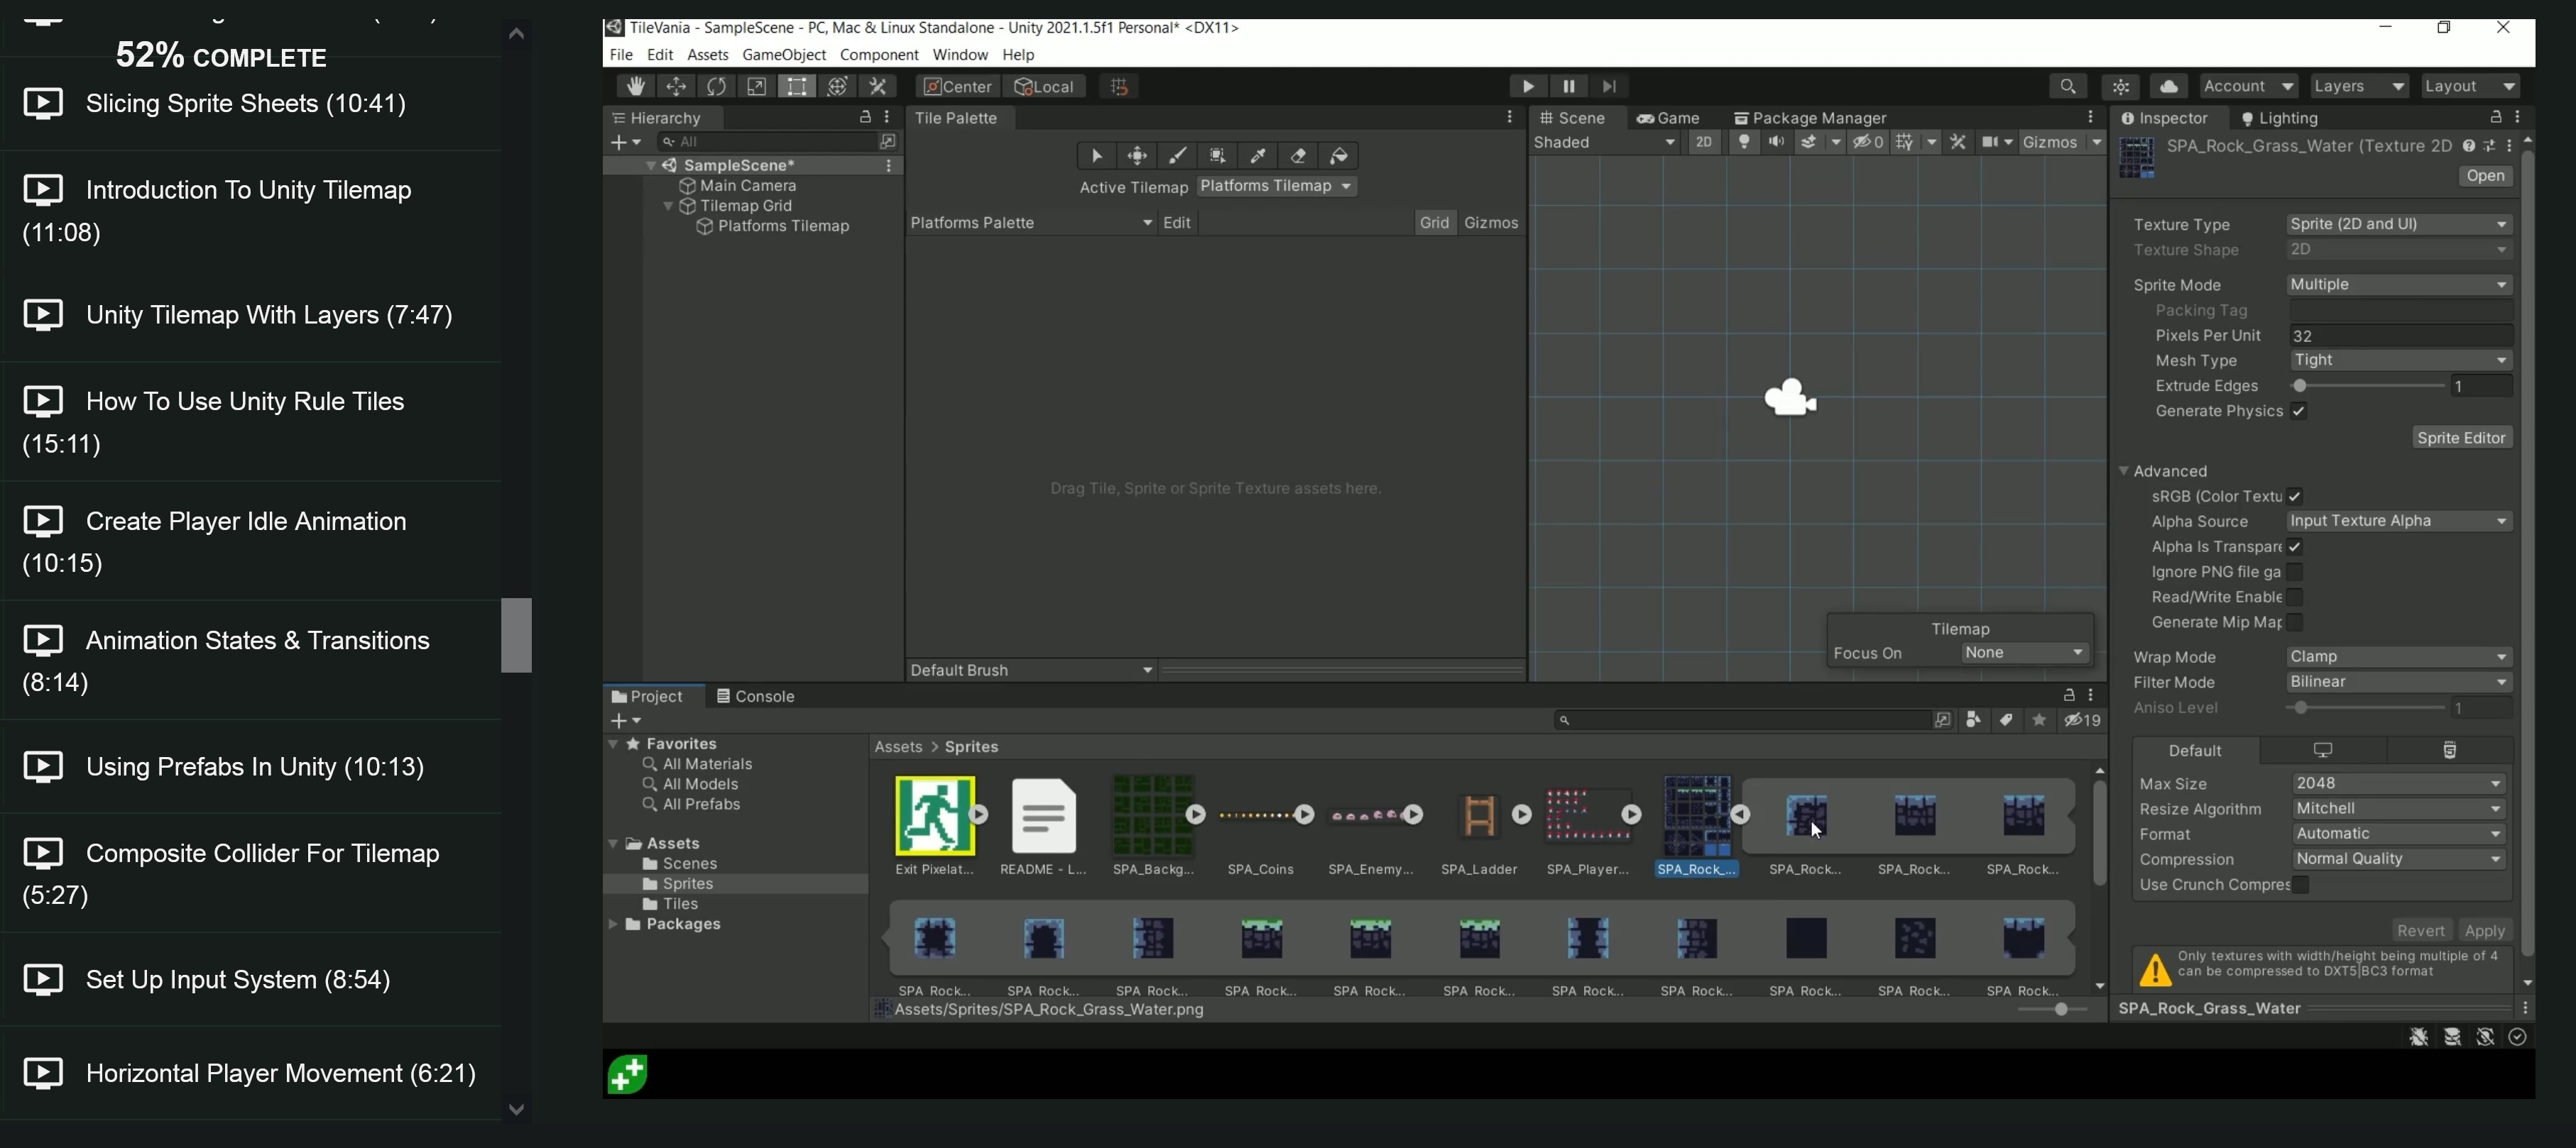The width and height of the screenshot is (2576, 1148).
Task: Click the Sprite Editor button
Action: pos(2461,438)
